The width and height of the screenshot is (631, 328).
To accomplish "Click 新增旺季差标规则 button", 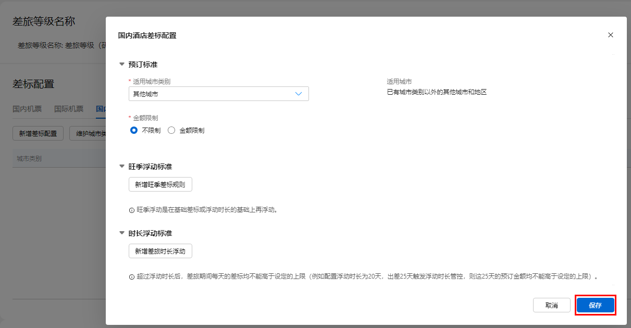I will [x=160, y=184].
